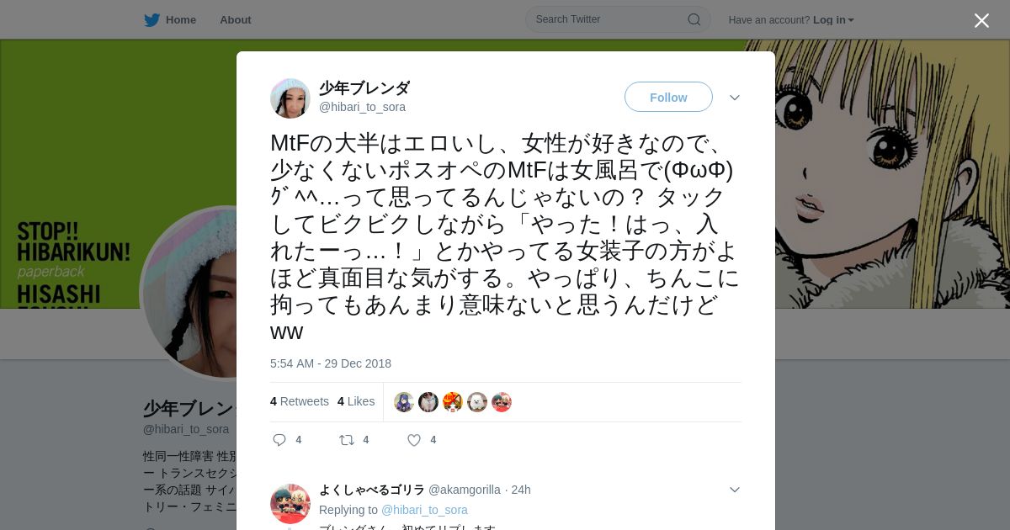Viewport: 1010px width, 530px height.
Task: Expand the reply options chevron for akamgorilla
Action: point(735,490)
